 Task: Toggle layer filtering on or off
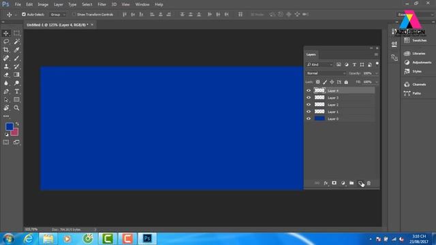pos(377,64)
